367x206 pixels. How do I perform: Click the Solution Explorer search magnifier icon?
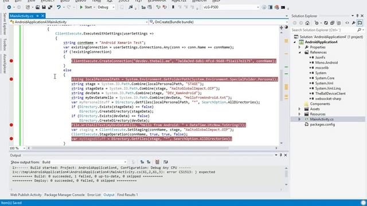coord(360,30)
